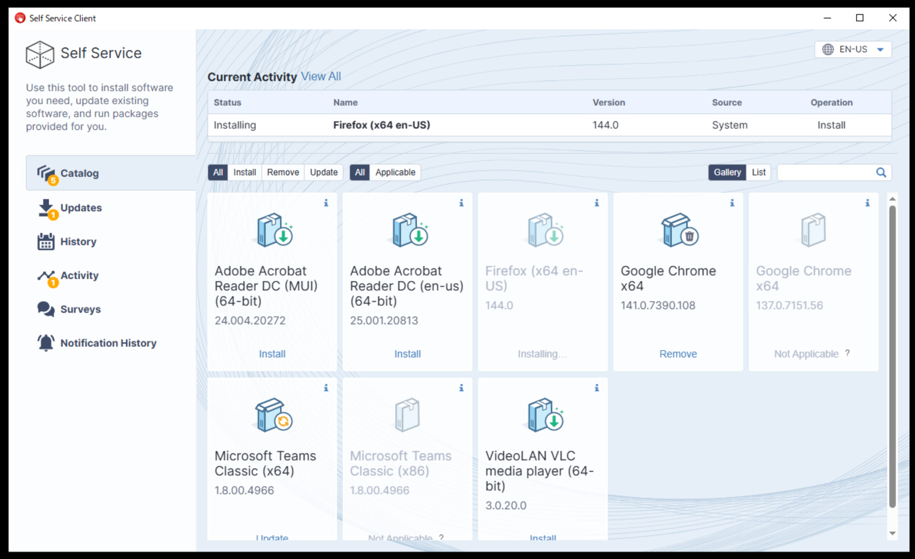Go to the Notification History page
Image resolution: width=915 pixels, height=559 pixels.
108,343
